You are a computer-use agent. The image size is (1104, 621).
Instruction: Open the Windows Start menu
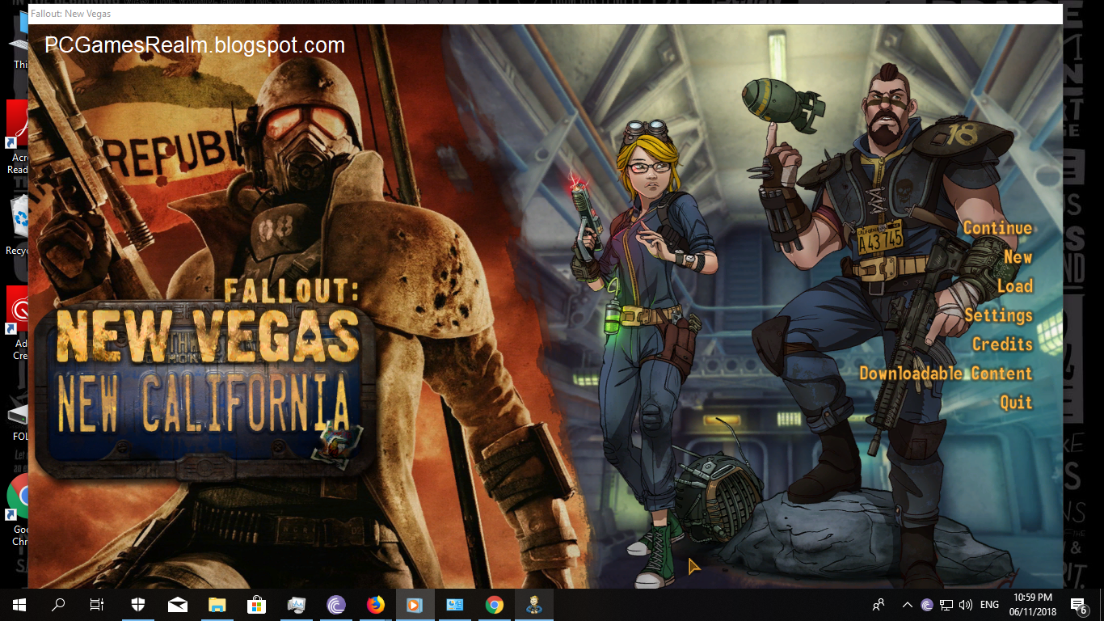coord(19,605)
